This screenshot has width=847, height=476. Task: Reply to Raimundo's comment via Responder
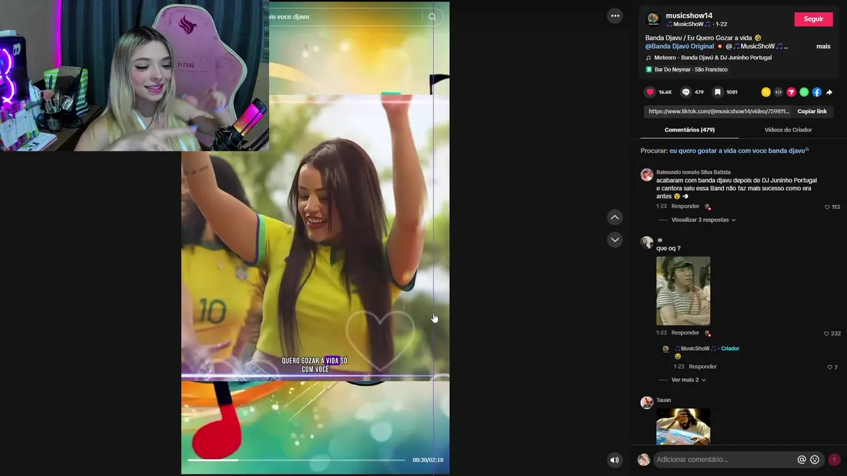click(685, 206)
